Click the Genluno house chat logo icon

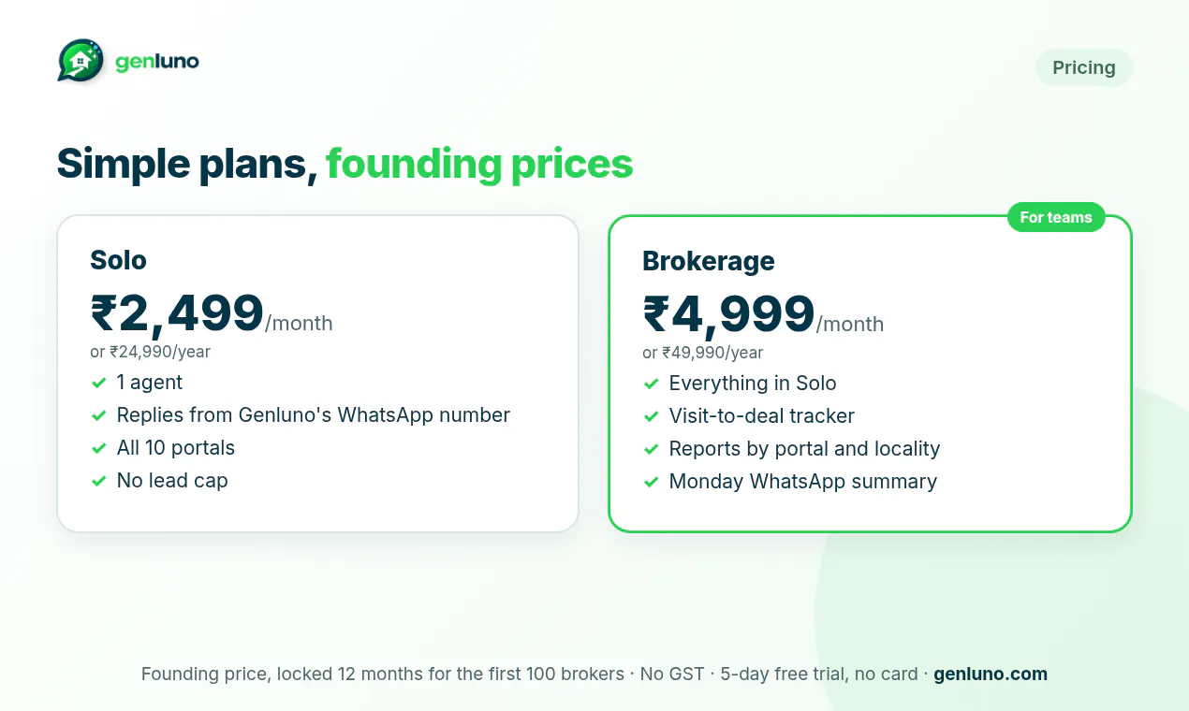tap(81, 62)
